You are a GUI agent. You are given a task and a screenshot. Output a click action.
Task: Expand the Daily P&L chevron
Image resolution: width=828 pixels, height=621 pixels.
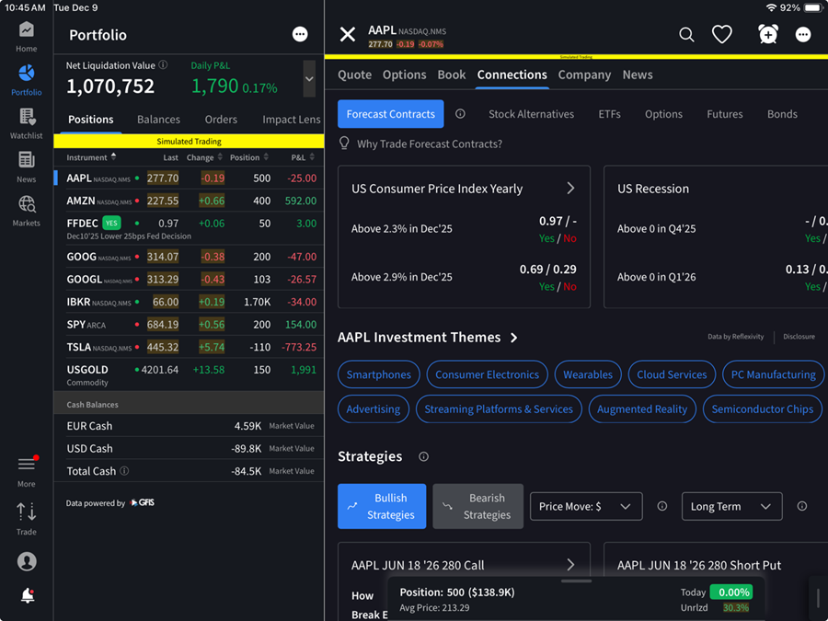coord(309,79)
